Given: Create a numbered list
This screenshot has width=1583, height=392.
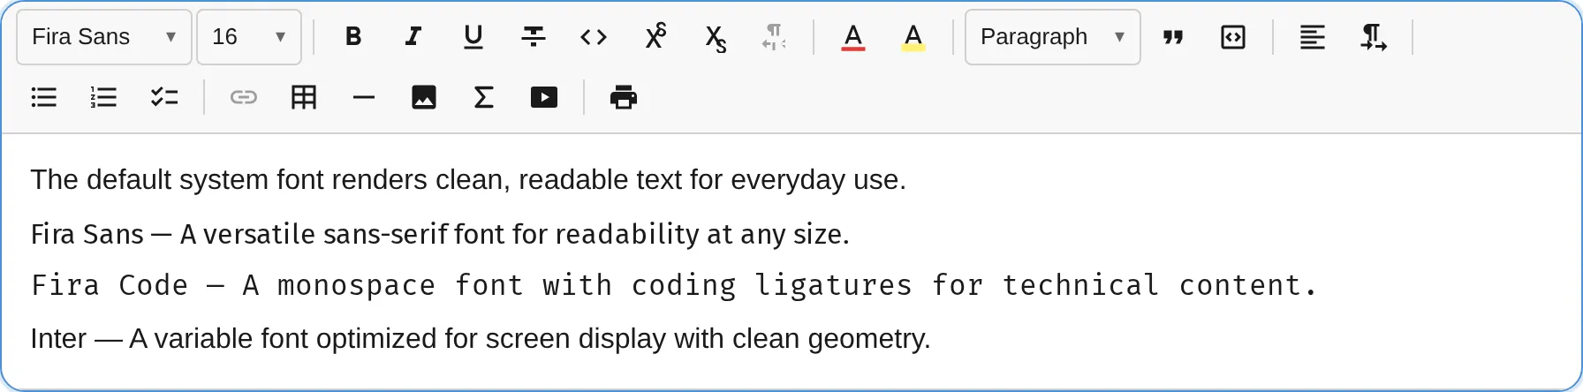Looking at the screenshot, I should click(x=104, y=97).
